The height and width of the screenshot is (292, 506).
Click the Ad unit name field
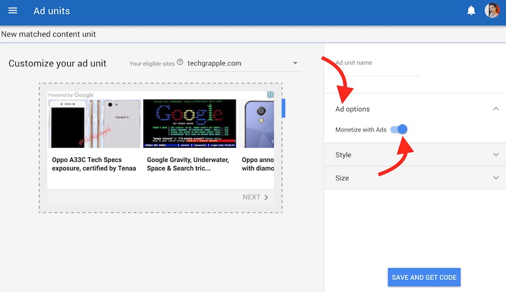pos(377,70)
